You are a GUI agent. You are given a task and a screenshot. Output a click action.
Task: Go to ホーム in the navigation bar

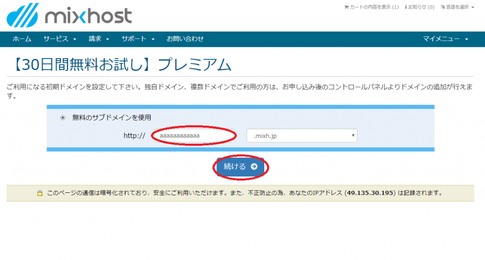(22, 39)
